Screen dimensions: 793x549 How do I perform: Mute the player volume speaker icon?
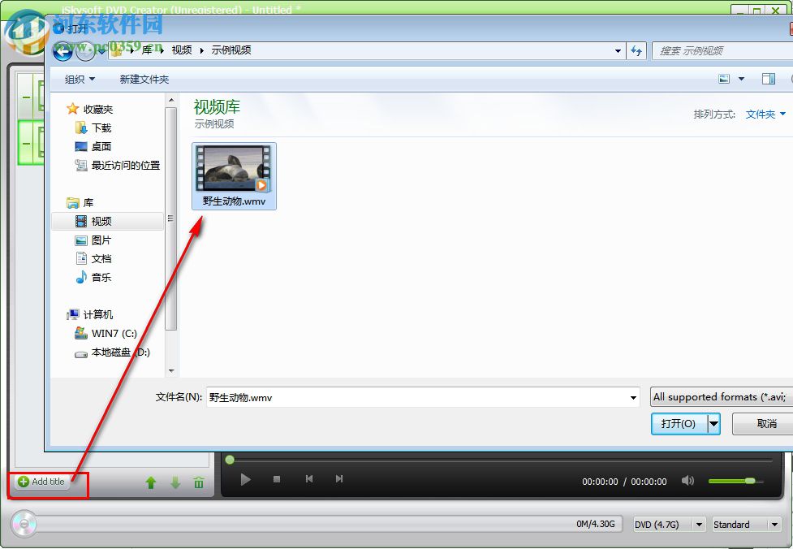(x=687, y=481)
